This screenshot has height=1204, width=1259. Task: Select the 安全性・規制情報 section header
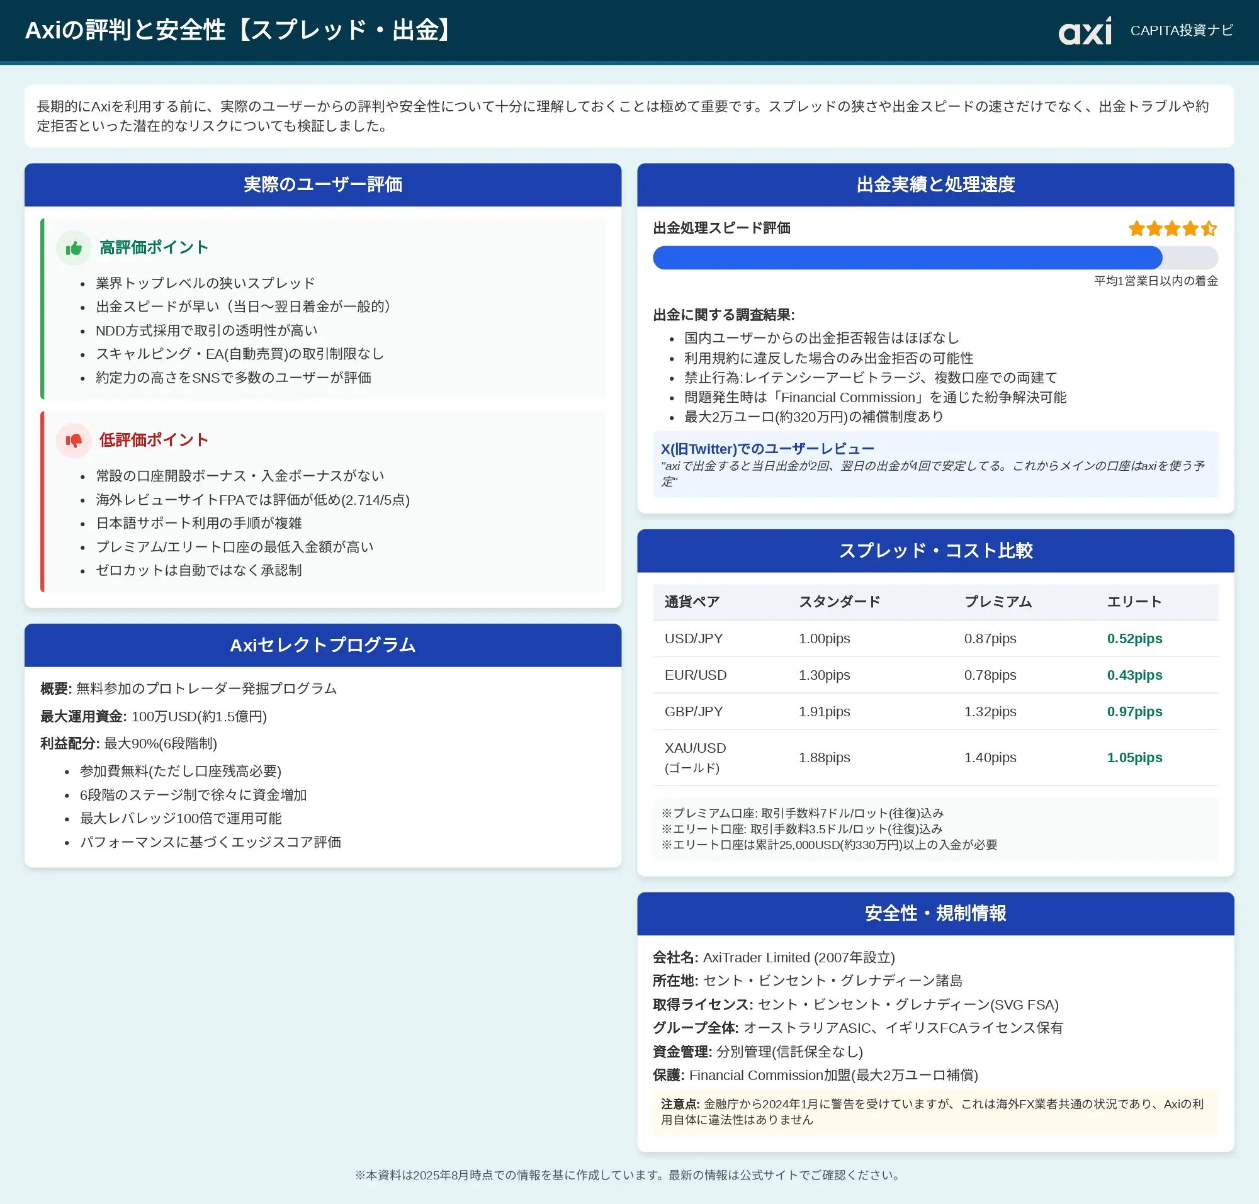935,913
